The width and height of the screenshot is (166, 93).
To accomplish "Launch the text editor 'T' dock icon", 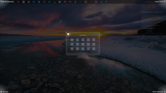I will pos(24,2).
